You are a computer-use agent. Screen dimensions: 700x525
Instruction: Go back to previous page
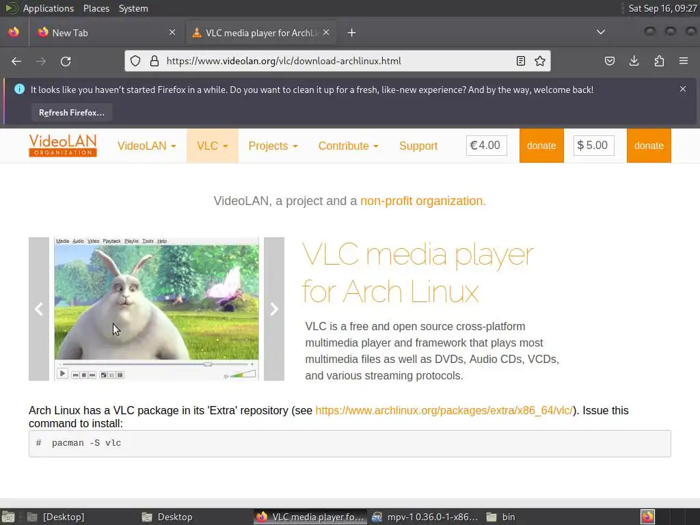(16, 61)
